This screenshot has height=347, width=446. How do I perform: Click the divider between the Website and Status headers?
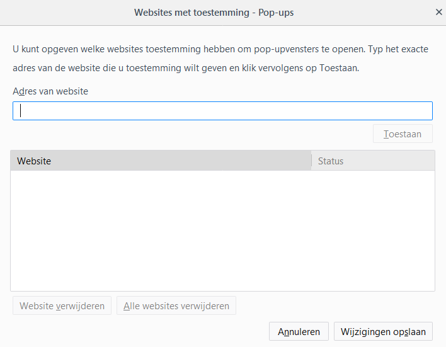[312, 161]
